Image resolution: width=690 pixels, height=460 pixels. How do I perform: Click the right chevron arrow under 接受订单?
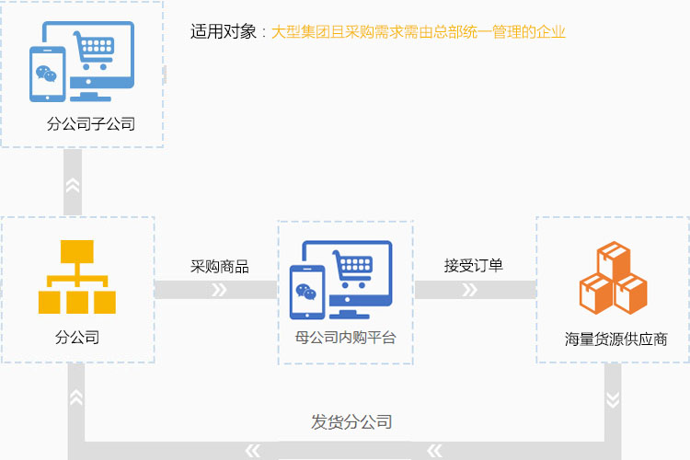tap(470, 291)
